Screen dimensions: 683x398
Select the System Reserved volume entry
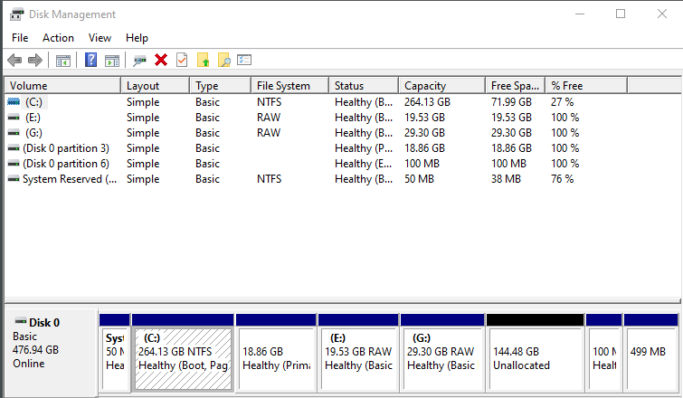70,179
